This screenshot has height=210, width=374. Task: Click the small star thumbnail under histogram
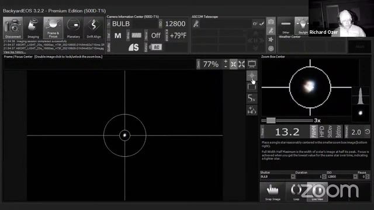point(360,113)
